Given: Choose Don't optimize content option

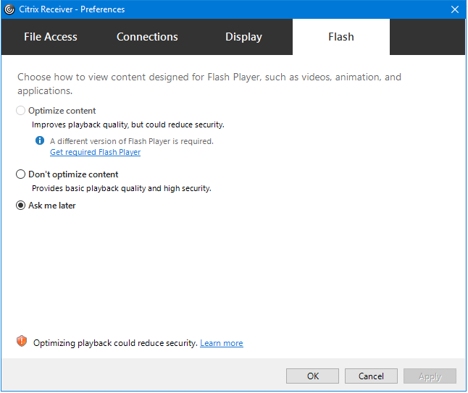Looking at the screenshot, I should point(20,174).
